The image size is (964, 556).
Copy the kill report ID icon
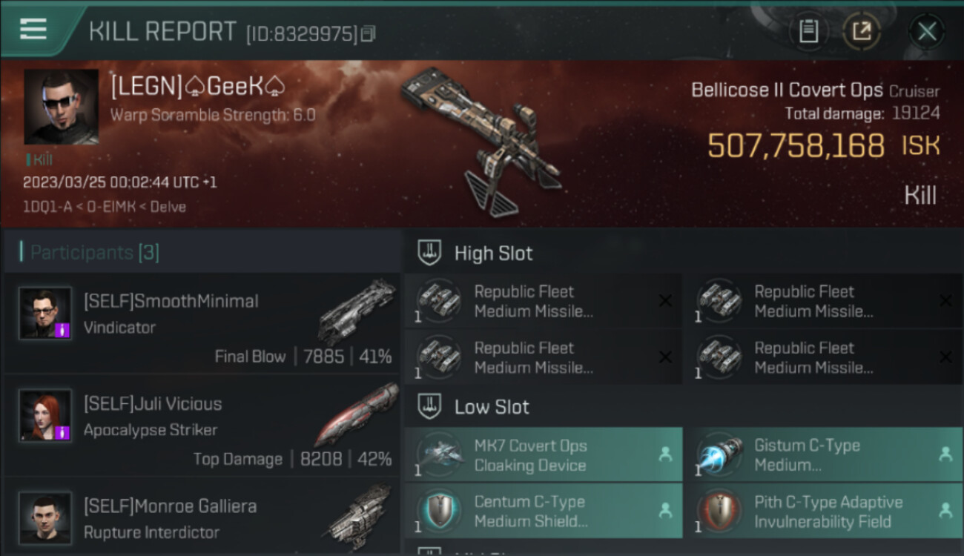pyautogui.click(x=369, y=33)
